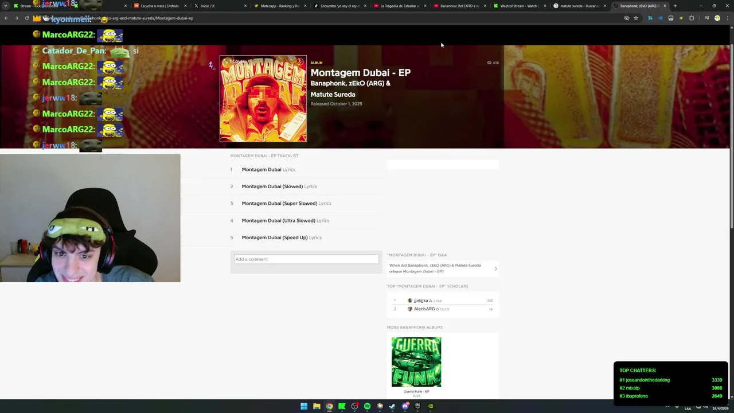Switch to the La Tragedia de Extrañar tab
The image size is (734, 413).
(x=400, y=6)
